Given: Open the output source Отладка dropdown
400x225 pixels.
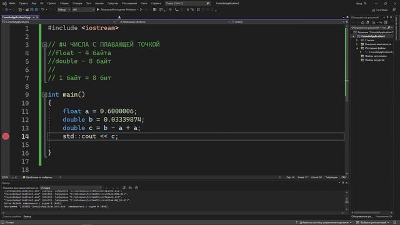Looking at the screenshot, I should click(x=71, y=187).
